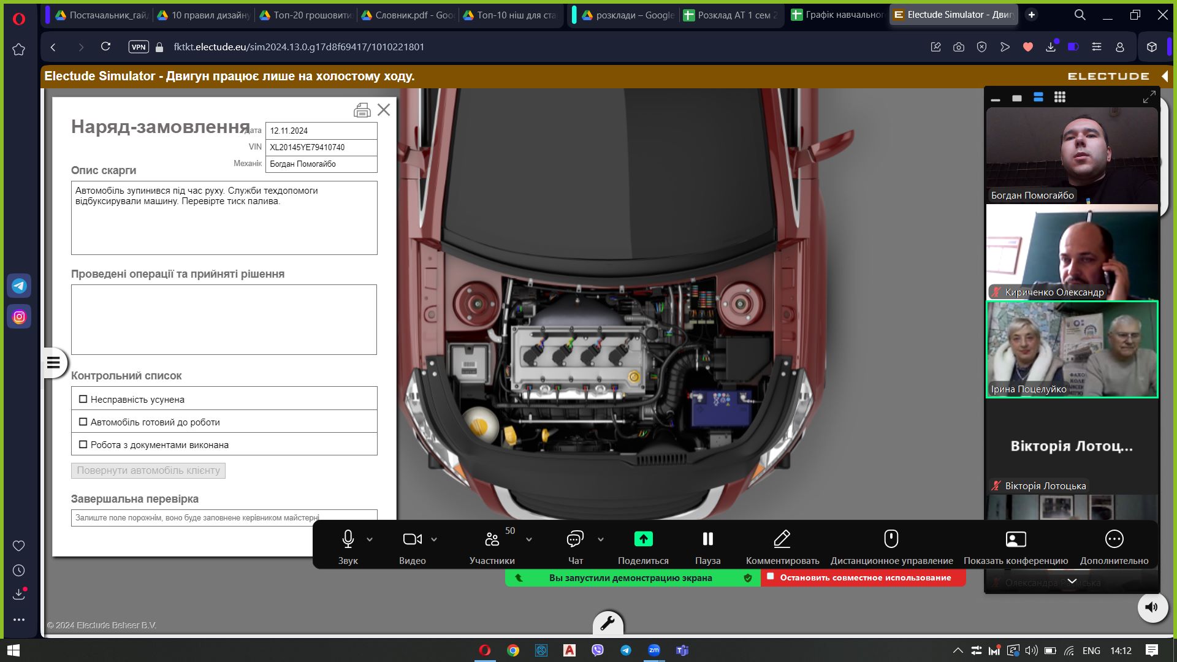Viewport: 1177px width, 662px height.
Task: Switch to Графік навчального browser tab
Action: point(837,15)
